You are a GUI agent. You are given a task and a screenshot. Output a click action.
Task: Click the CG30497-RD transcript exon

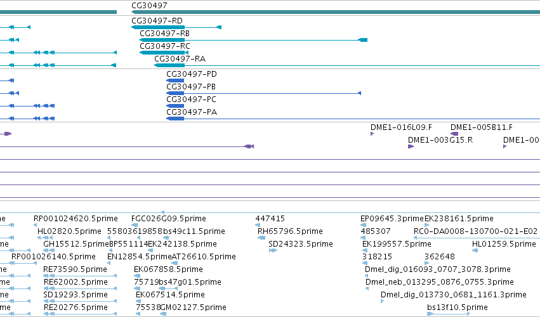tap(158, 27)
